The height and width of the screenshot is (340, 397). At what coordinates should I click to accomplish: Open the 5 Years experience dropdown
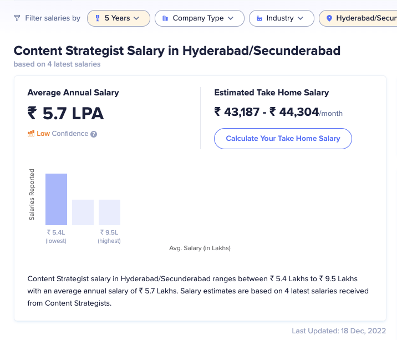(119, 18)
